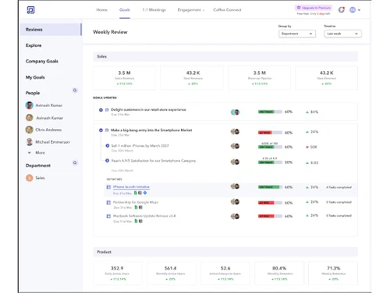Open the Partnership for Google Maps initiative
Image resolution: width=390 pixels, height=293 pixels.
(136, 202)
